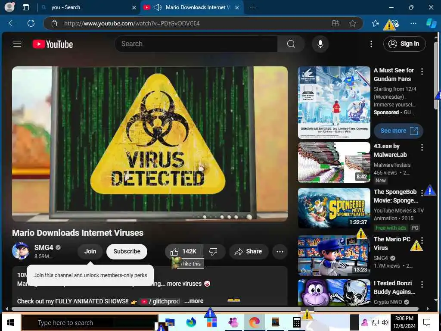Open YouTube settings three-dot menu
Image resolution: width=441 pixels, height=331 pixels.
pos(371,44)
